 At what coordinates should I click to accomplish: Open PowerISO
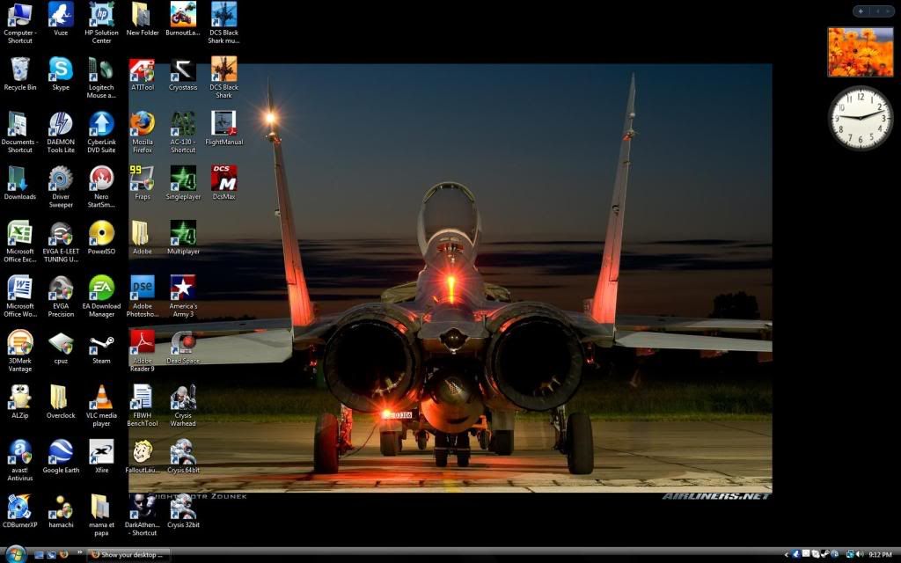pyautogui.click(x=100, y=236)
